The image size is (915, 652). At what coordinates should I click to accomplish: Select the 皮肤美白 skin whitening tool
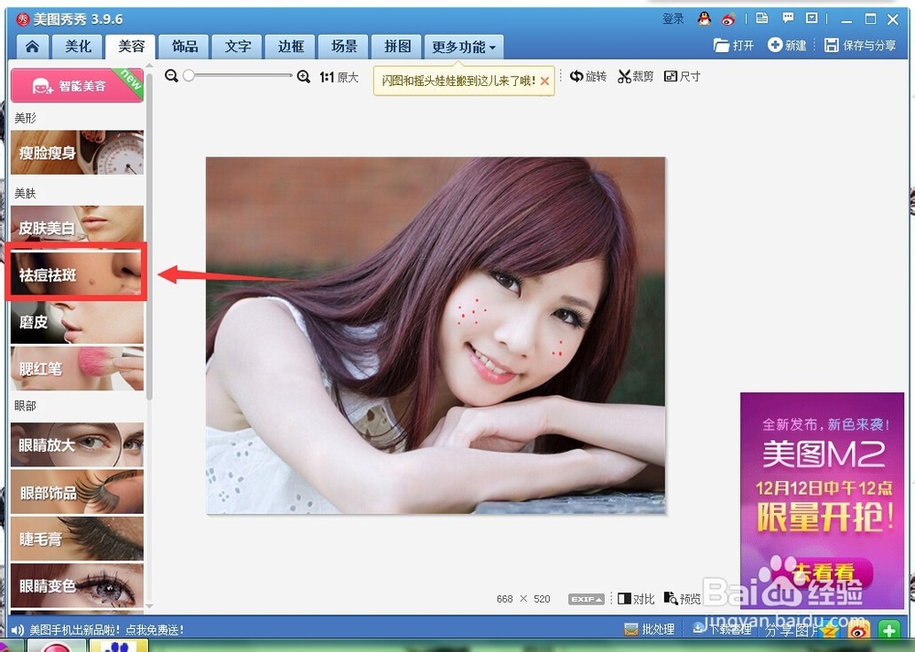(77, 225)
